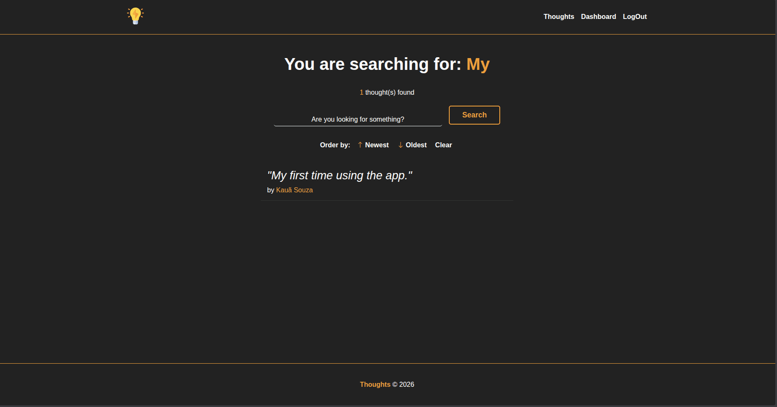Open author Kauã Souza's profile link
Screen dimensions: 777x407
[294, 190]
